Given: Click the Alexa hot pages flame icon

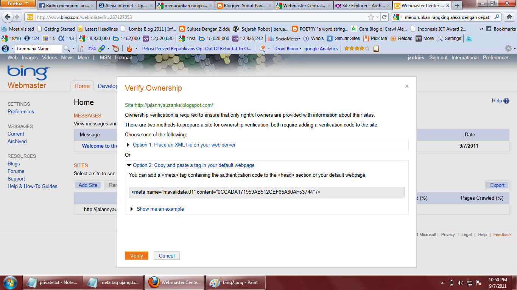Looking at the screenshot, I should tap(129, 49).
